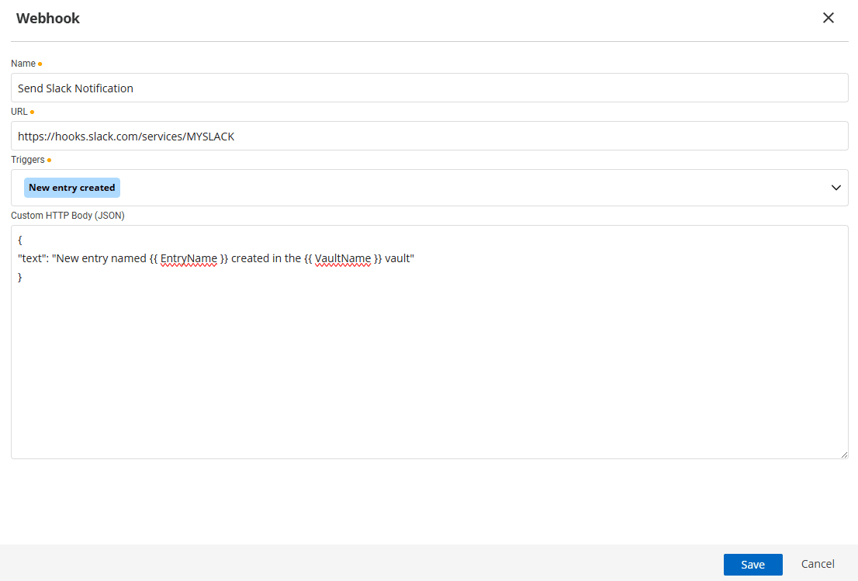Image resolution: width=858 pixels, height=581 pixels.
Task: Click the "Webhook" dialog title
Action: (x=48, y=18)
